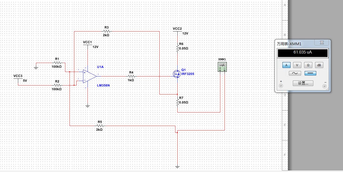Select resistor R6 0.05Ω symbol
This screenshot has height=172, width=343.
click(177, 48)
